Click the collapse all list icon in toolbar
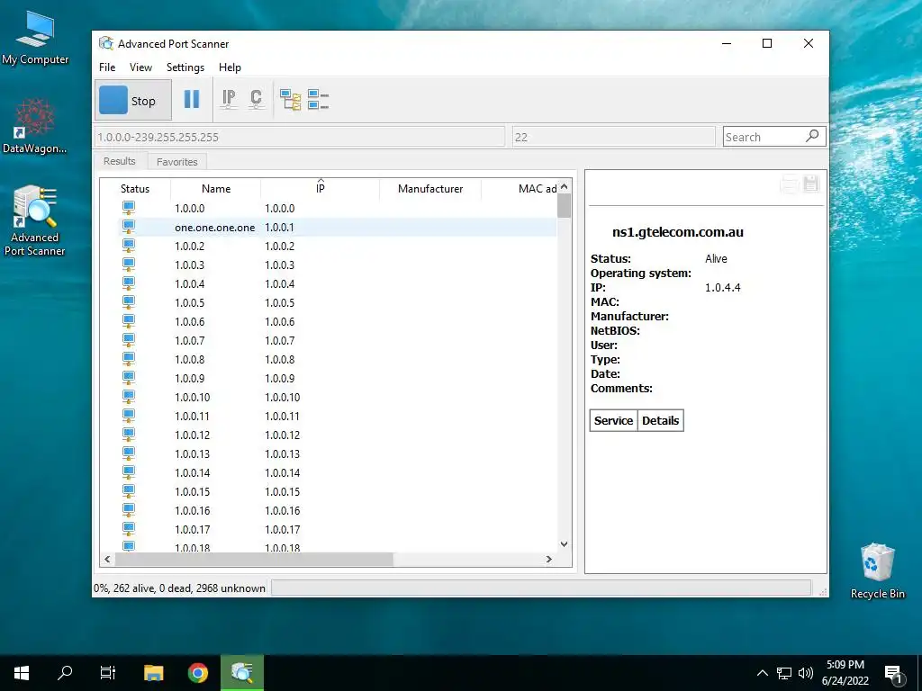The width and height of the screenshot is (922, 691). [x=318, y=100]
